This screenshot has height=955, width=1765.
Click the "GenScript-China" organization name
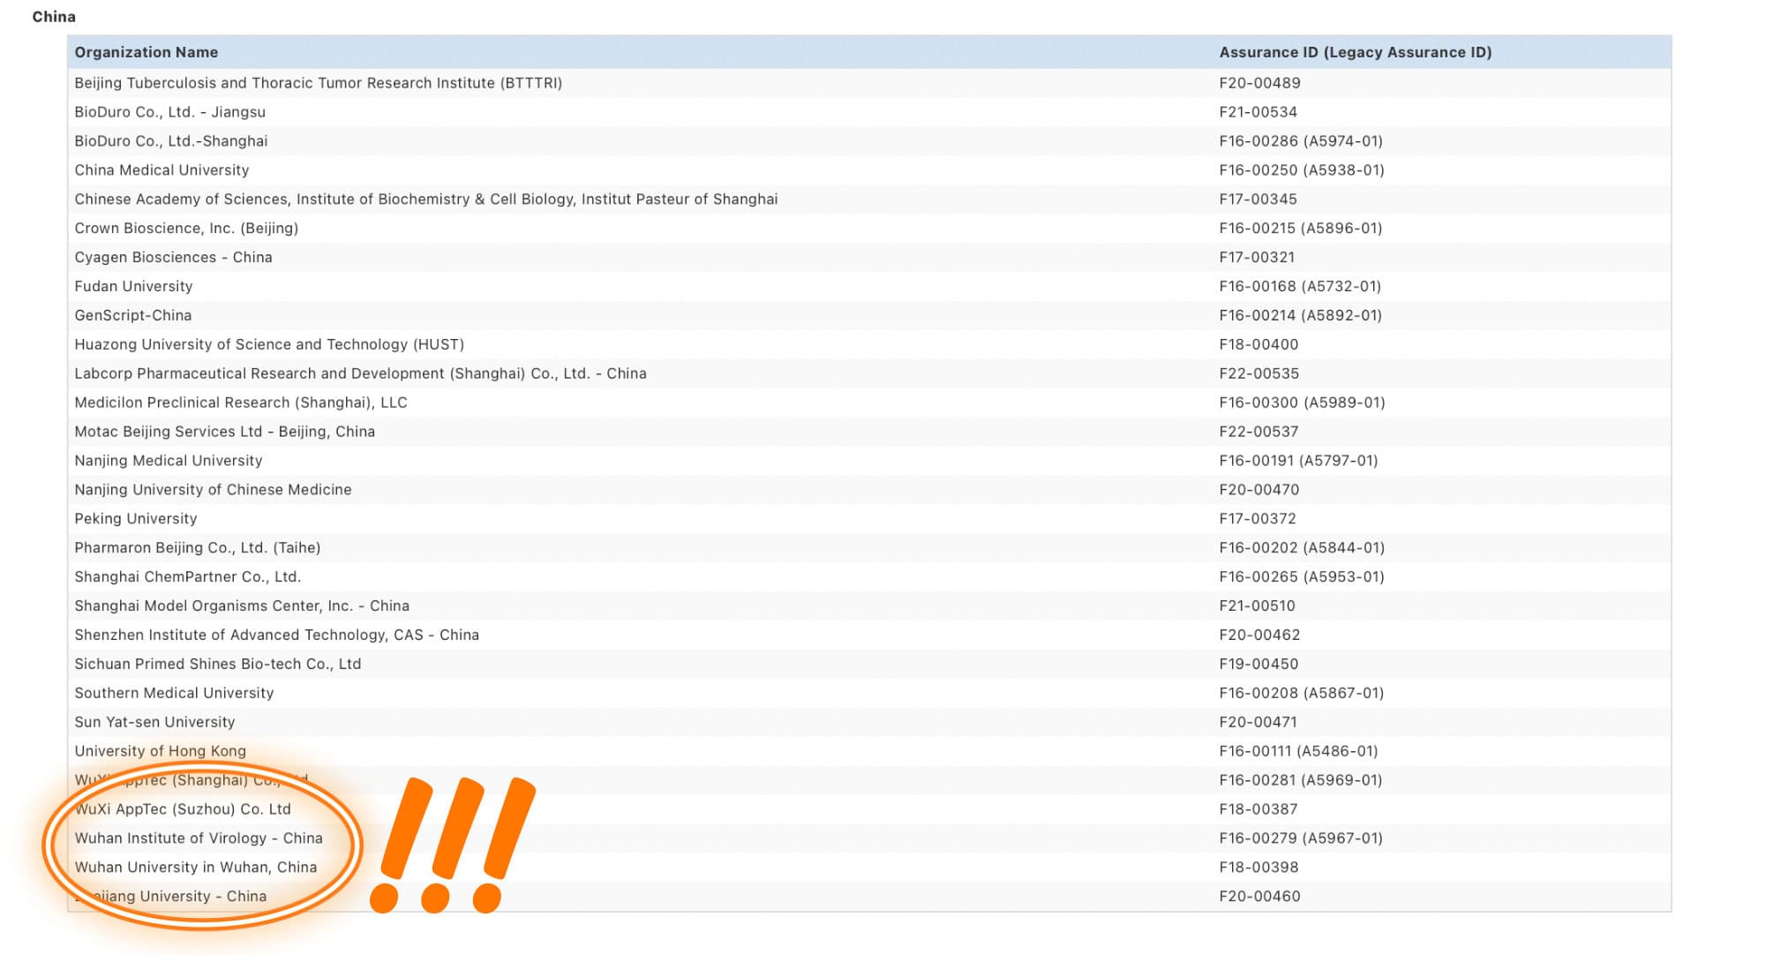pyautogui.click(x=133, y=316)
